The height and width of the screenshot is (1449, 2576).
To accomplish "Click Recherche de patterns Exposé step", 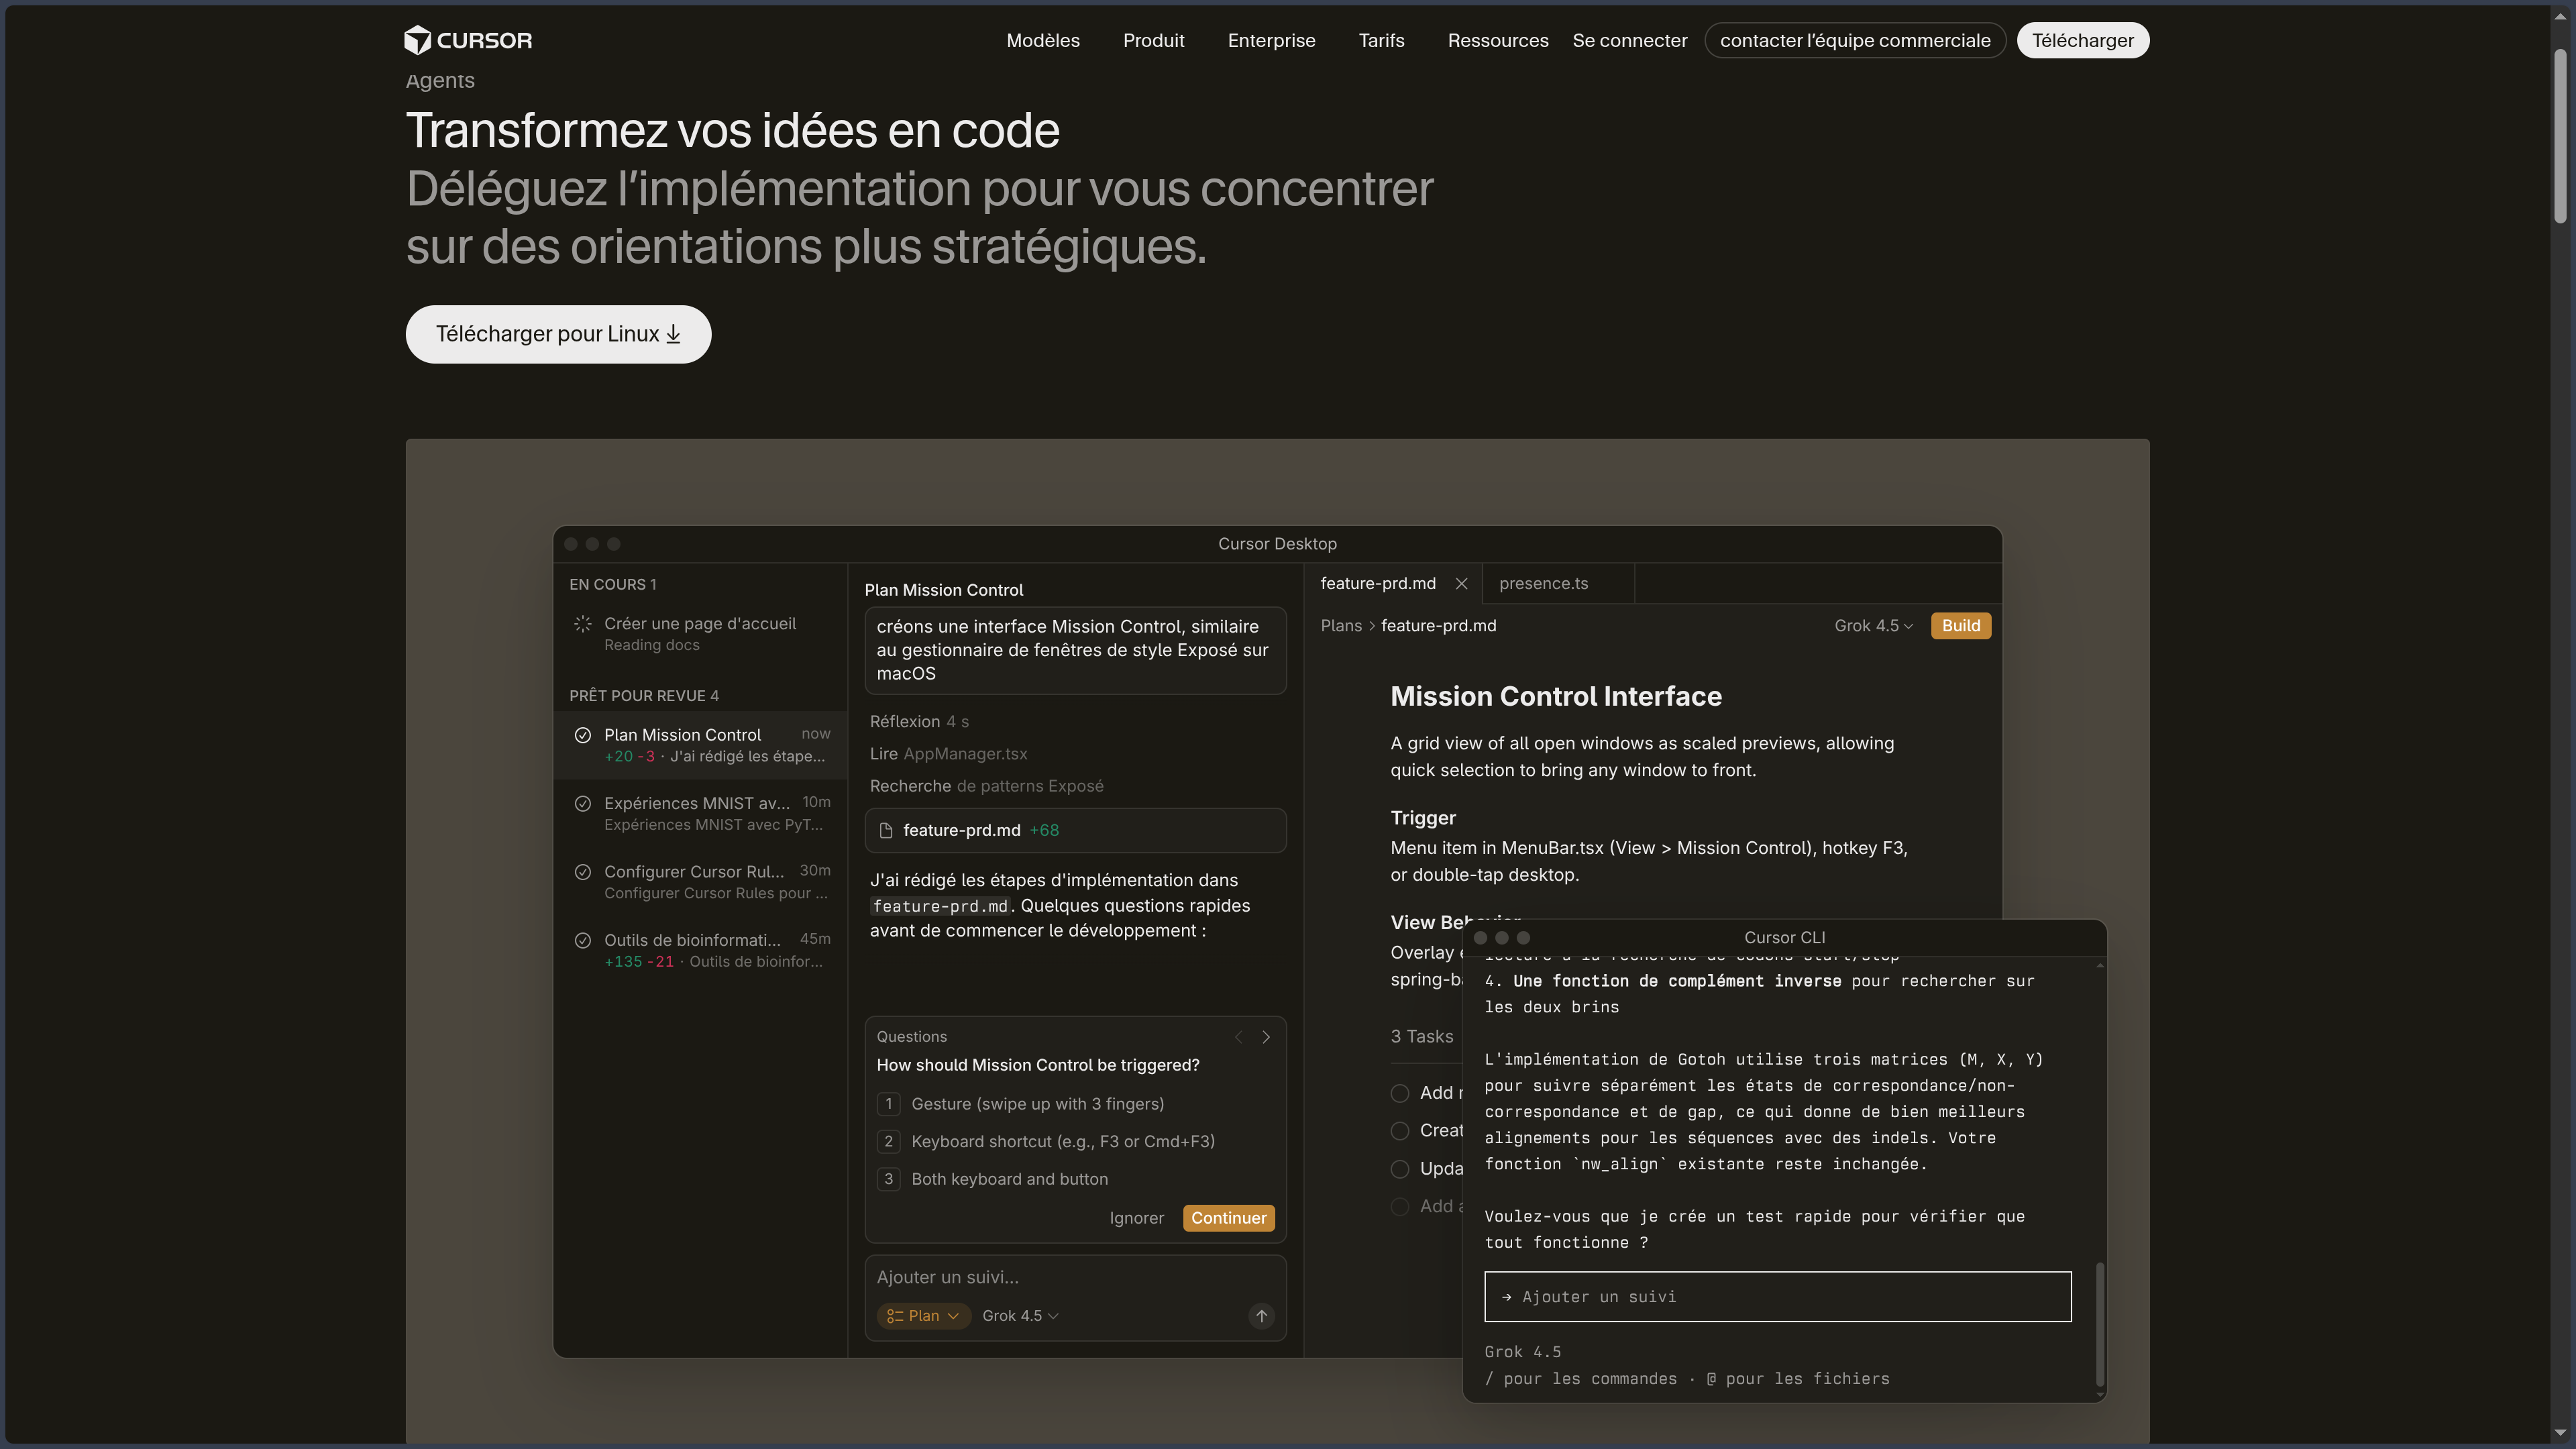I will point(986,786).
